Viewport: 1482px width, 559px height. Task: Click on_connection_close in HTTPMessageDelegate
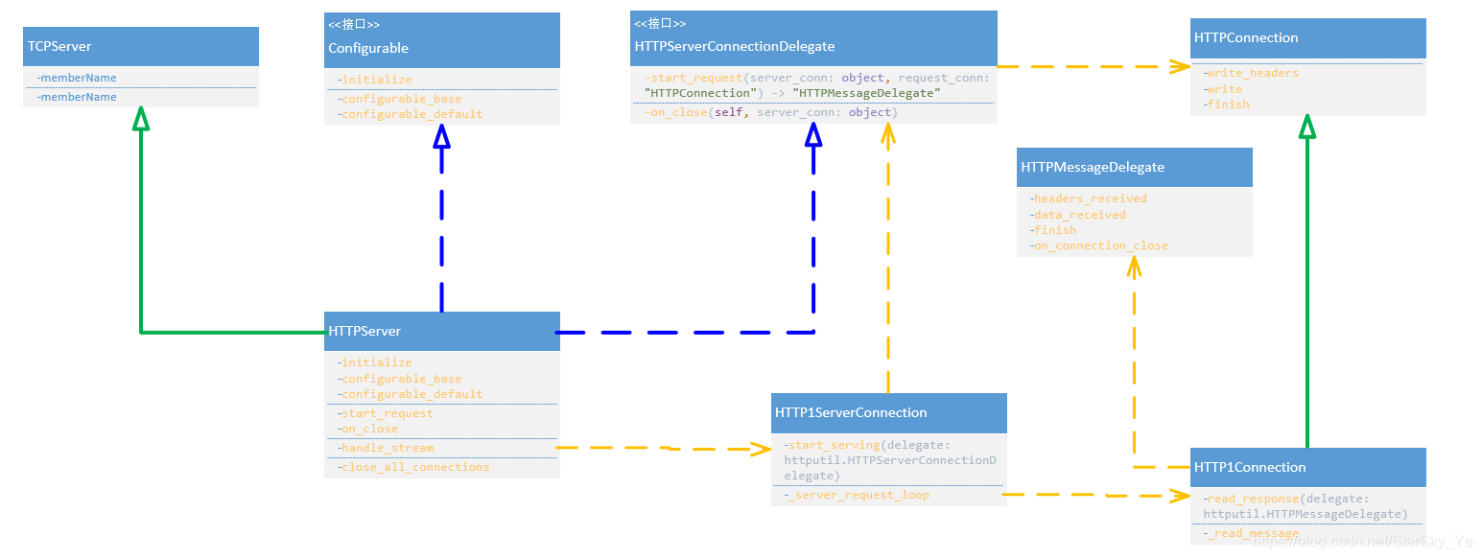coord(1101,245)
